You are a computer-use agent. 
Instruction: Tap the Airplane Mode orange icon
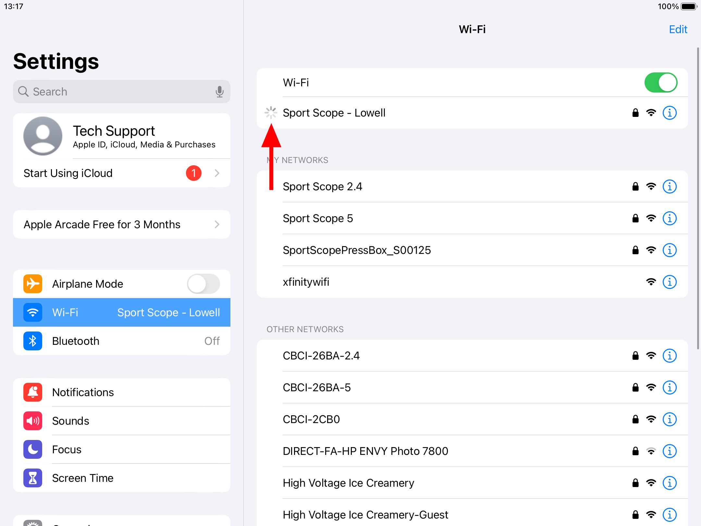pyautogui.click(x=33, y=284)
